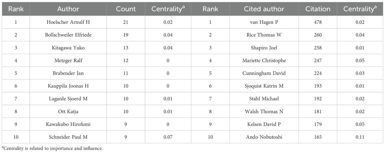Click the Author column header

pos(68,9)
